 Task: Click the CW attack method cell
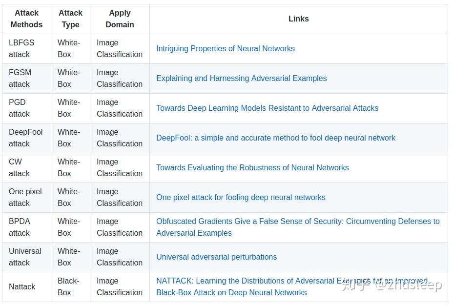[20, 168]
